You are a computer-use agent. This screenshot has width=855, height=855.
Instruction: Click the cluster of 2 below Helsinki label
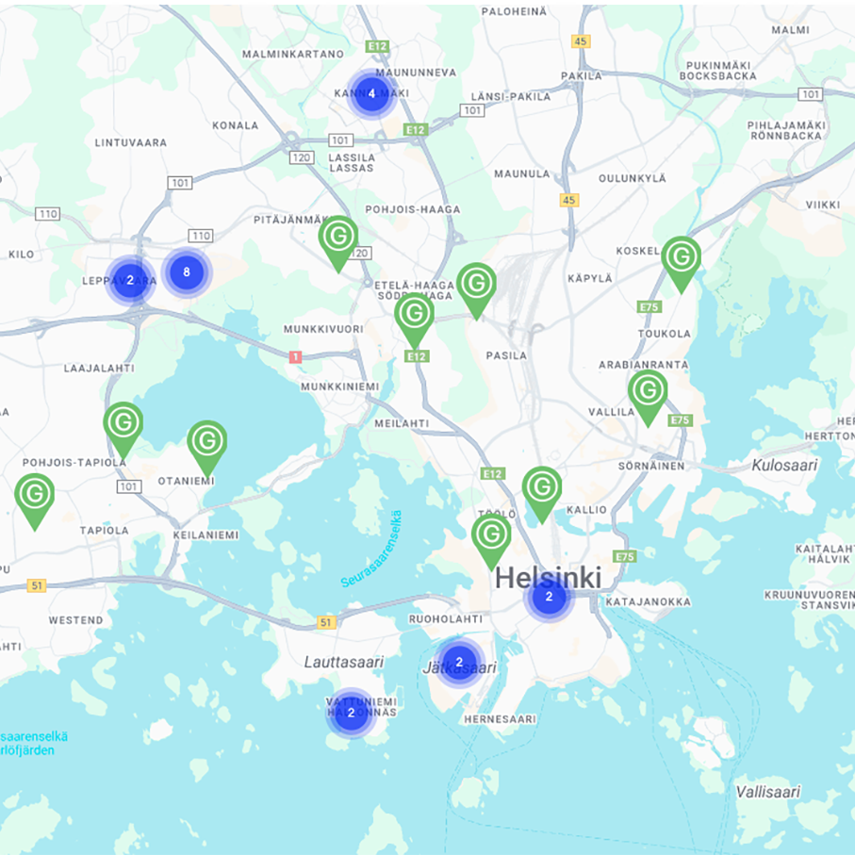[x=547, y=598]
